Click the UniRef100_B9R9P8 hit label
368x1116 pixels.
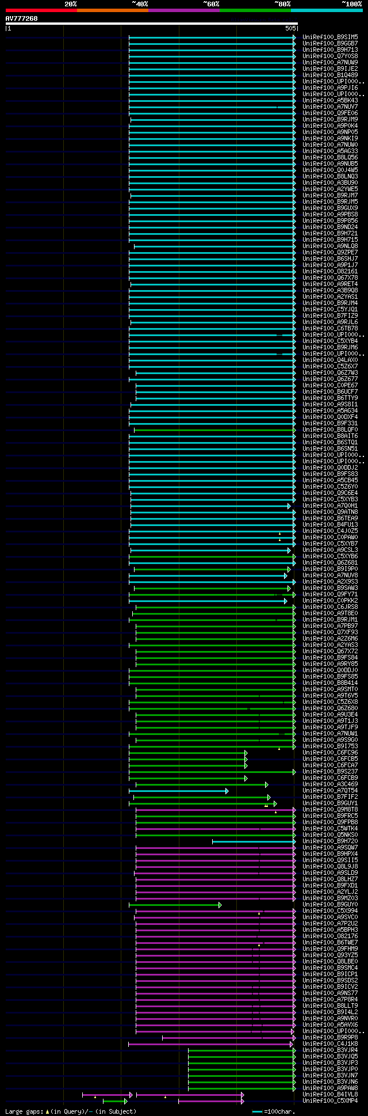(x=330, y=1037)
